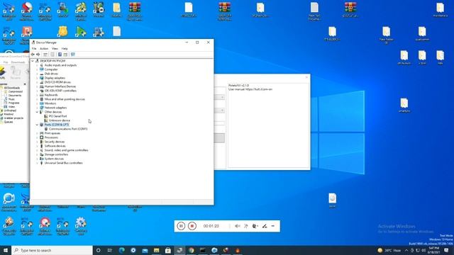This screenshot has height=255, width=454.
Task: Click Scan for hardware changes monitor icon
Action: click(x=73, y=55)
